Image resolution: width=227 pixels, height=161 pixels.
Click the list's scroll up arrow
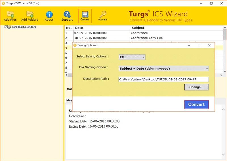[x=225, y=27]
